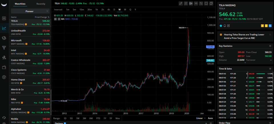Dismiss the RBC news notification
Screen dimensions: 274x124
(x=270, y=34)
